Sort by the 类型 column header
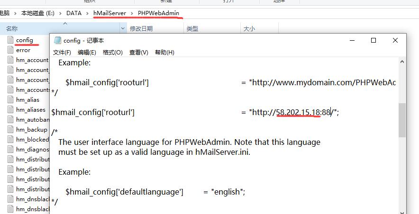The width and height of the screenshot is (419, 214). 212,28
